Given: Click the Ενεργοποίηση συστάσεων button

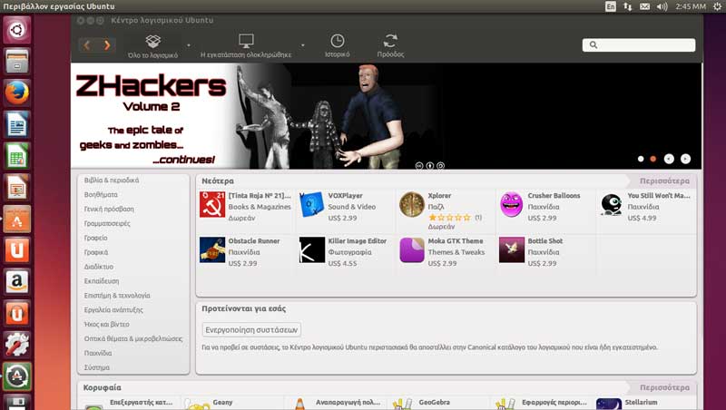Looking at the screenshot, I should [251, 329].
